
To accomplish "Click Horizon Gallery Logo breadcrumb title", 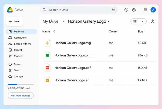I will point(87,21).
